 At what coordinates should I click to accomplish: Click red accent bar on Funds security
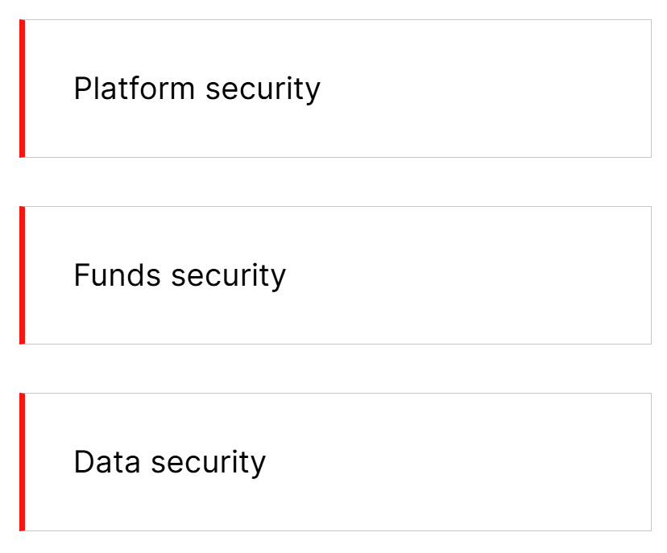click(23, 275)
